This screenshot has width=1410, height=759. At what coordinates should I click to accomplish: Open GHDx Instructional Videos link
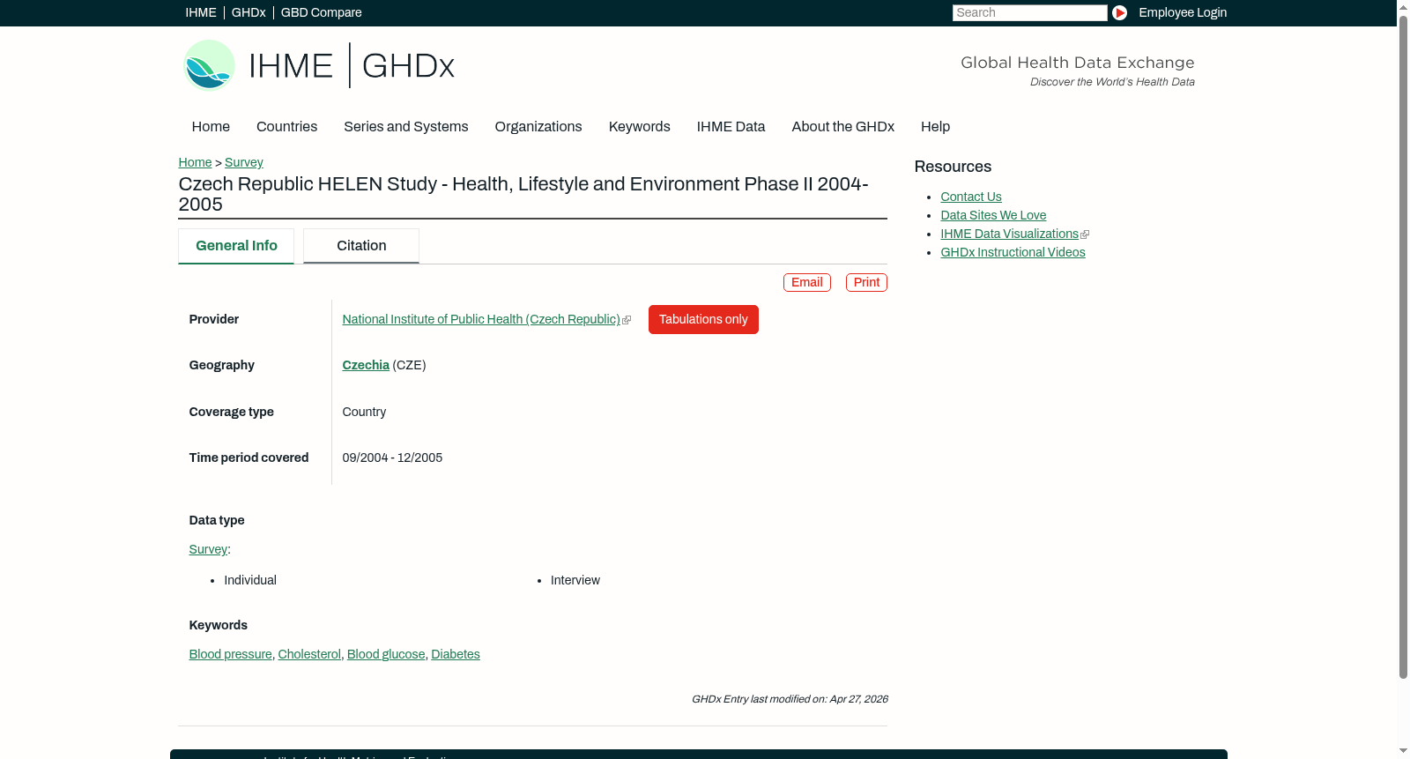pyautogui.click(x=1013, y=252)
